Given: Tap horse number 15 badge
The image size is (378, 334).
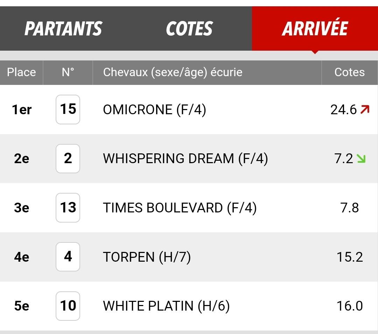Looking at the screenshot, I should 68,109.
